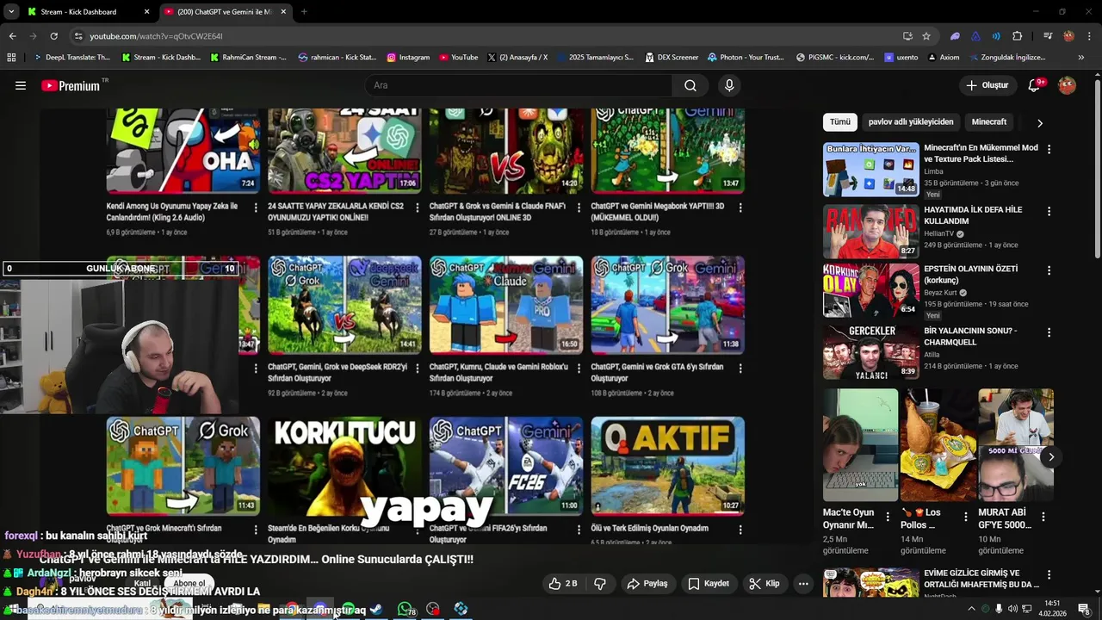The width and height of the screenshot is (1102, 620).
Task: Open WhatsApp from the taskbar
Action: pos(405,609)
